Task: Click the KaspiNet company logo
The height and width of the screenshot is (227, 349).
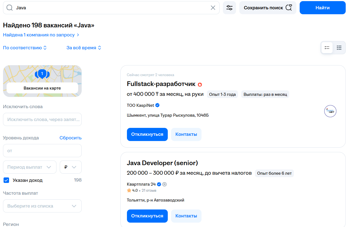Action: tap(330, 111)
